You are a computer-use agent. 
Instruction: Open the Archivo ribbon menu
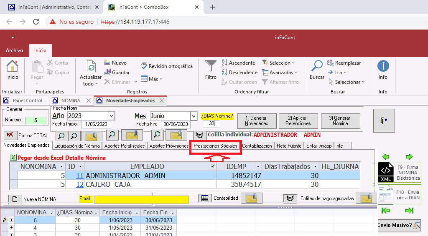[14, 50]
